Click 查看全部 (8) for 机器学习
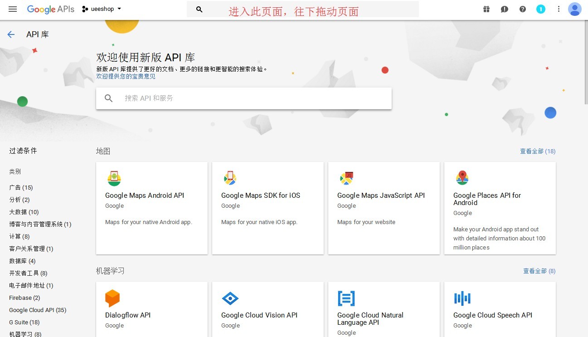Viewport: 588px width, 337px height. coord(539,271)
